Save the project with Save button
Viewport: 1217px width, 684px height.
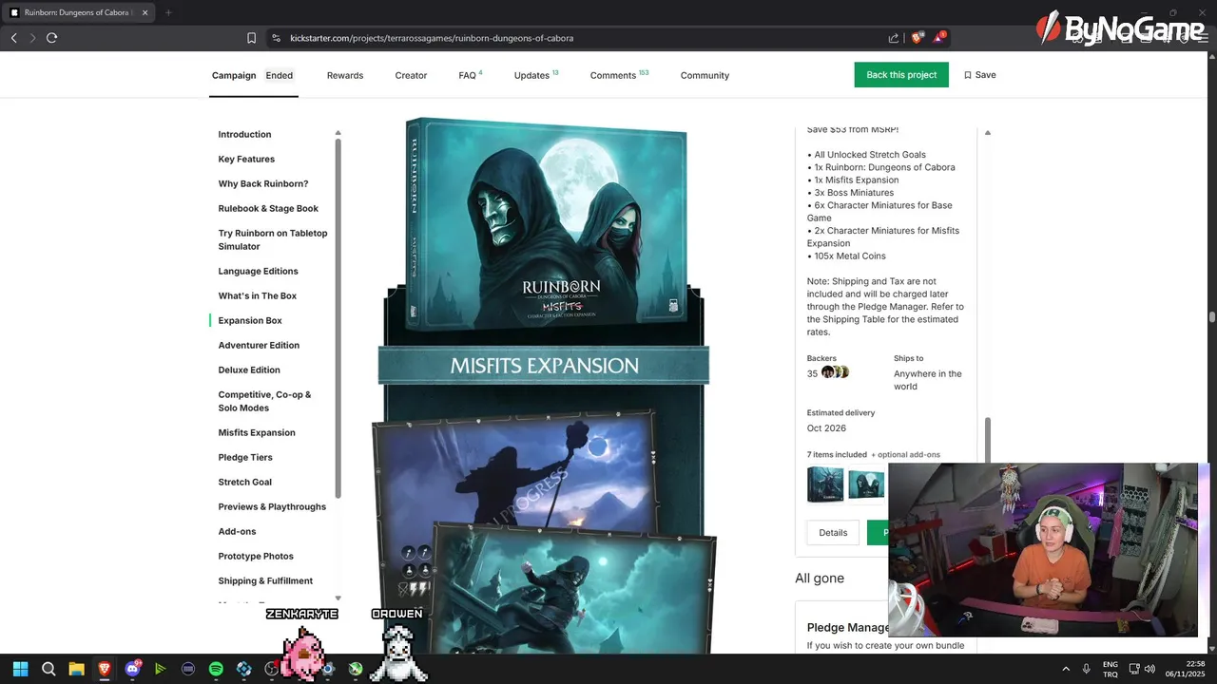980,75
